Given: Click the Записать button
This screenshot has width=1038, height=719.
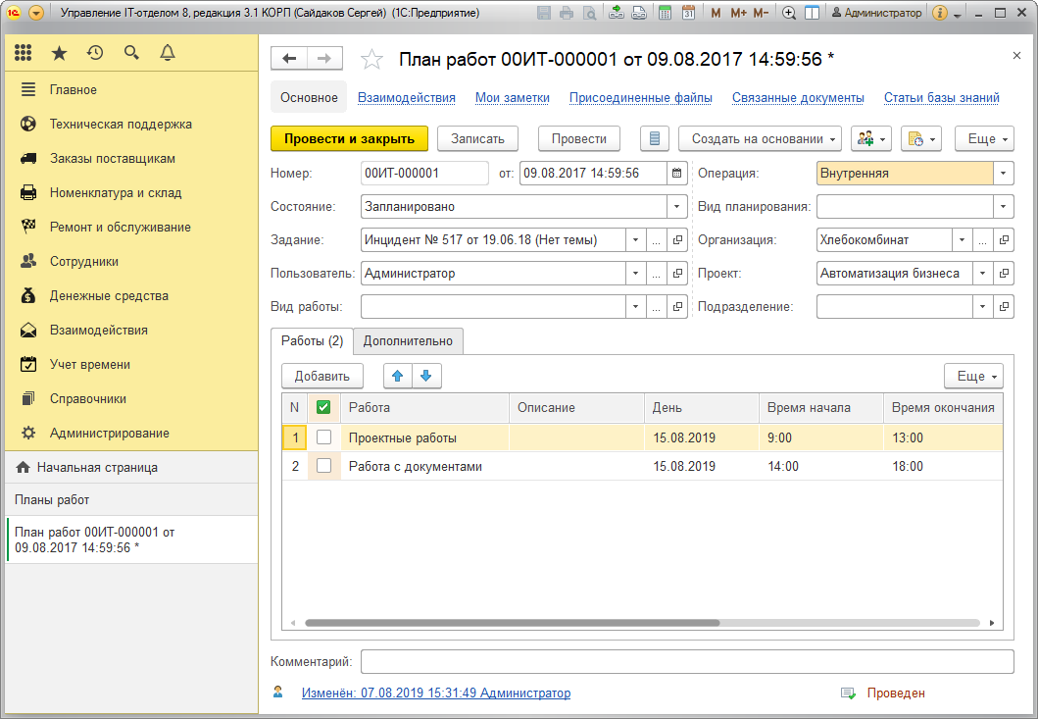Looking at the screenshot, I should [477, 138].
